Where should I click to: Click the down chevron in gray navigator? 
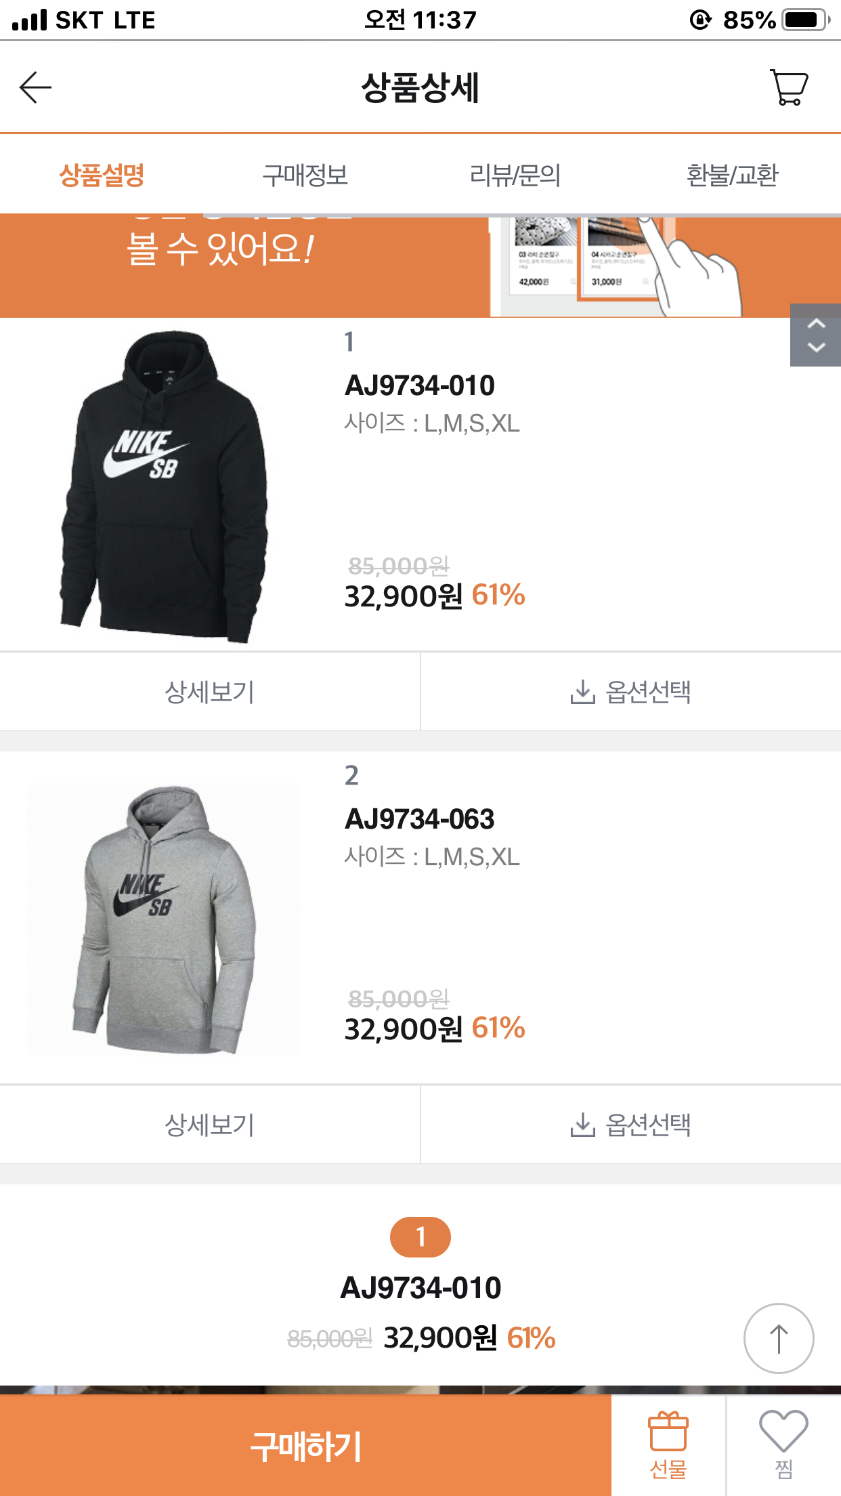pos(816,348)
